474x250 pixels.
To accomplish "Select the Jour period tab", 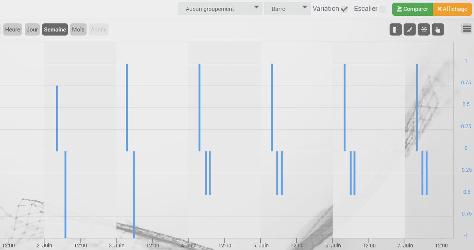I will tap(32, 30).
